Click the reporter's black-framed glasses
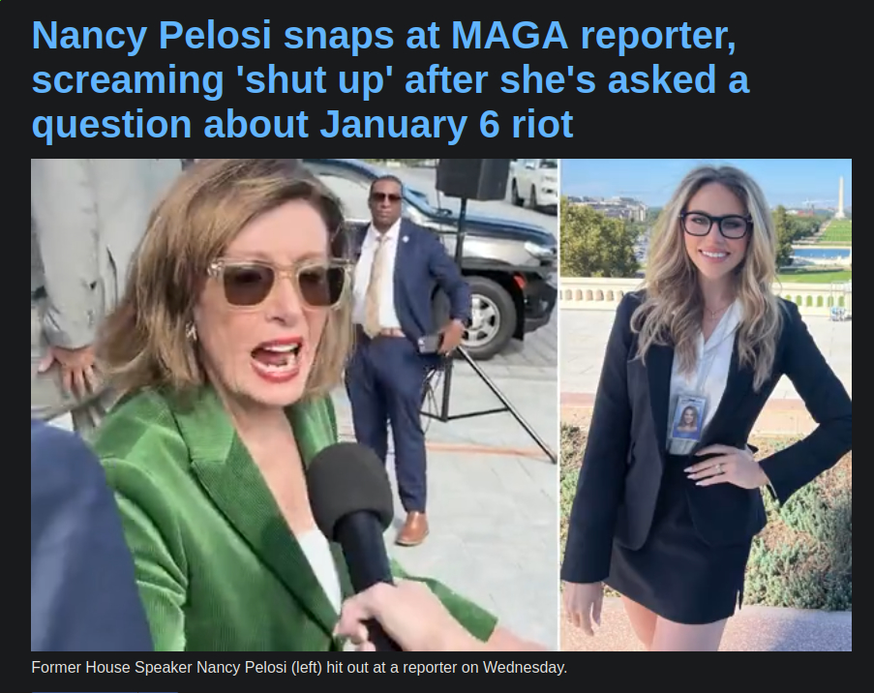Viewport: 874px width, 693px height. click(x=715, y=225)
